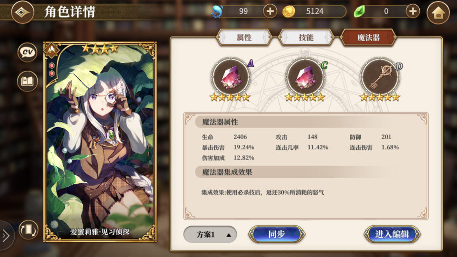Viewport: 457px width, 257px height.
Task: Select the C-rank crystal magic device
Action: pos(305,77)
